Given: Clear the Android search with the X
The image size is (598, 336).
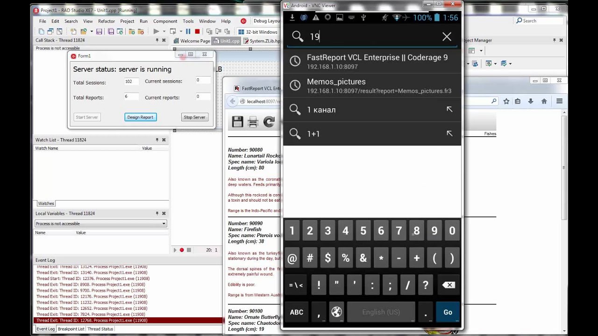Looking at the screenshot, I should click(447, 36).
